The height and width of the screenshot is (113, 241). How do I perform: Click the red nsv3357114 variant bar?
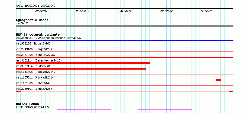tap(81, 69)
